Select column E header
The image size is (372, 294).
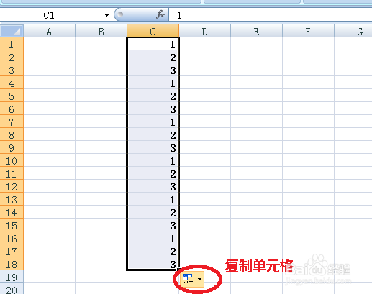[256, 32]
